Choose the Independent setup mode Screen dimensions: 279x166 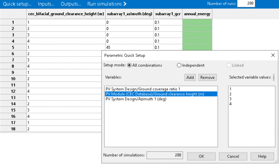(179, 65)
